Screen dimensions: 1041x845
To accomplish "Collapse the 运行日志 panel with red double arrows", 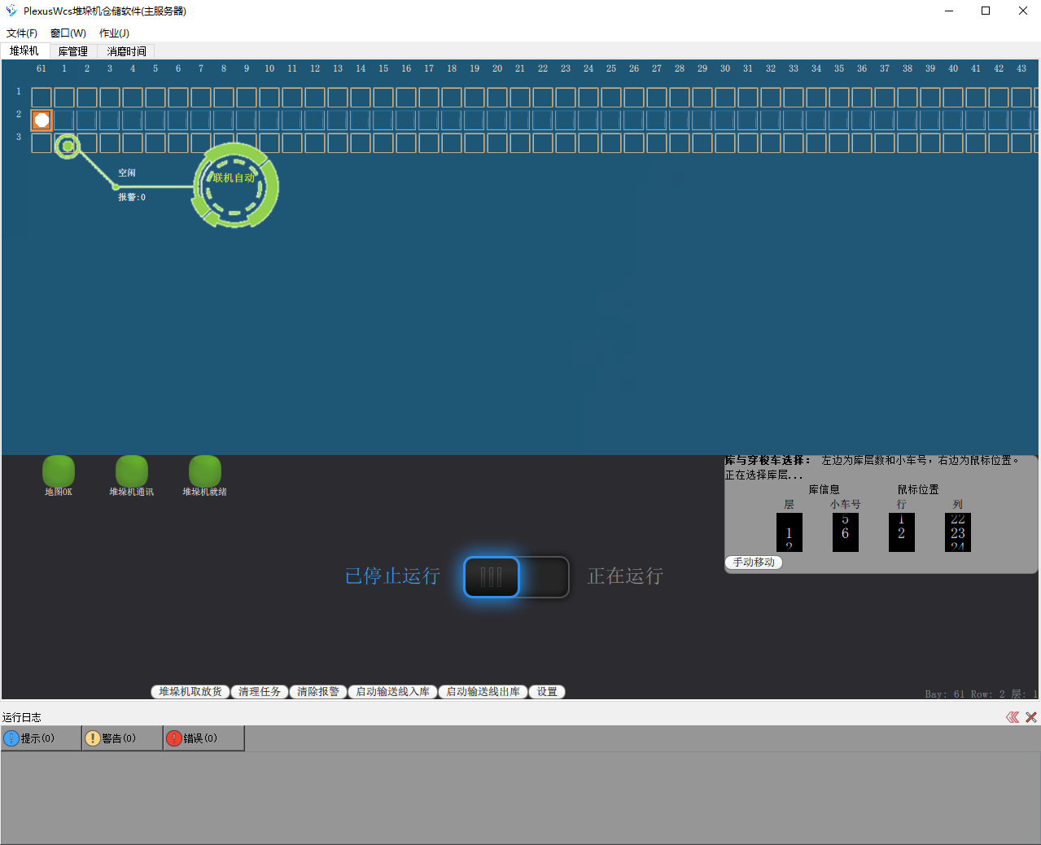I will [x=1013, y=717].
